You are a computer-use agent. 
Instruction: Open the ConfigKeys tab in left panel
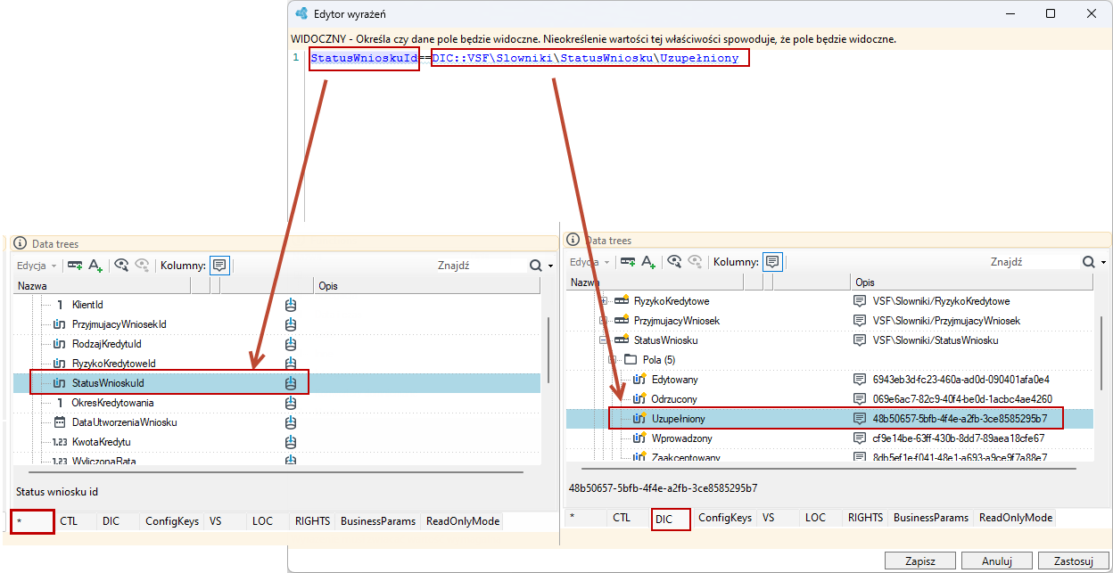pyautogui.click(x=172, y=520)
